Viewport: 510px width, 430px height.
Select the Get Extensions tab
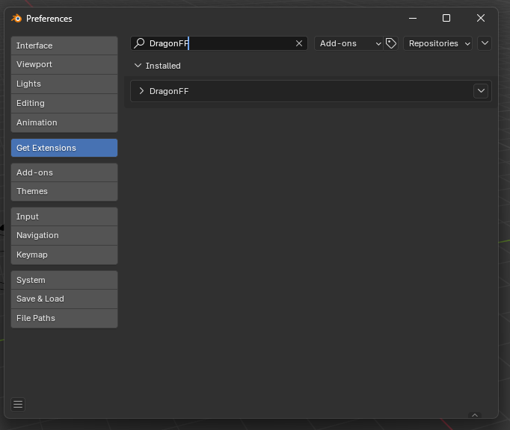click(64, 148)
